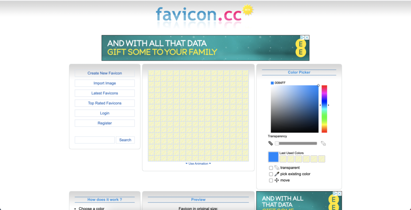Screen dimensions: 411x210
Task: Click the opaque pencil icon by Transparency slider
Action: tap(271, 143)
